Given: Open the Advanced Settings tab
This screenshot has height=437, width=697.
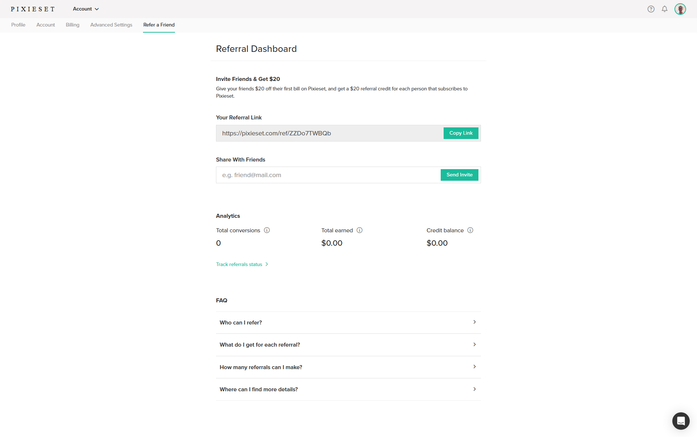Looking at the screenshot, I should pos(111,25).
